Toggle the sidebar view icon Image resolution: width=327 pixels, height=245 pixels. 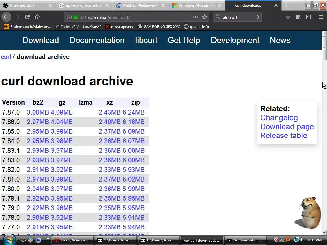(308, 17)
